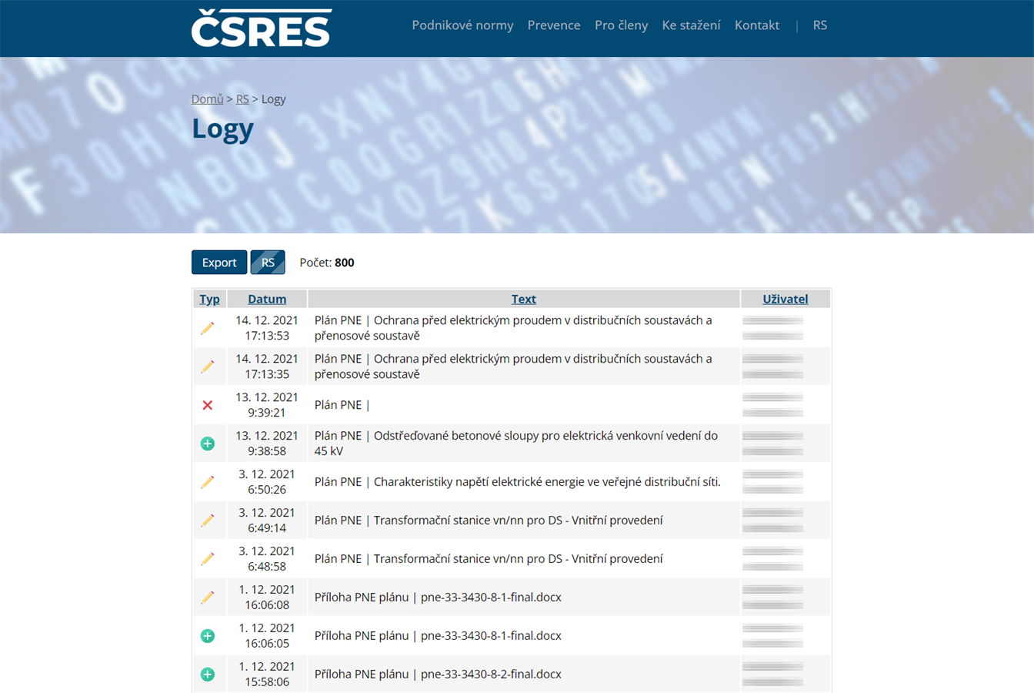Open Podnikové normy menu item

462,25
